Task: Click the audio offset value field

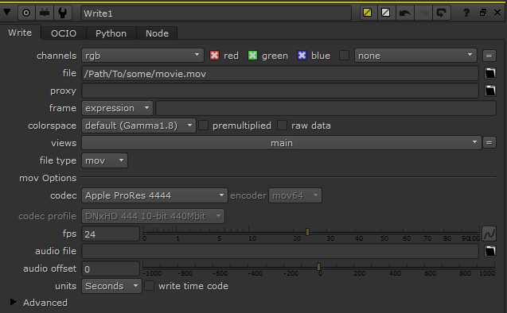Action: pos(111,269)
